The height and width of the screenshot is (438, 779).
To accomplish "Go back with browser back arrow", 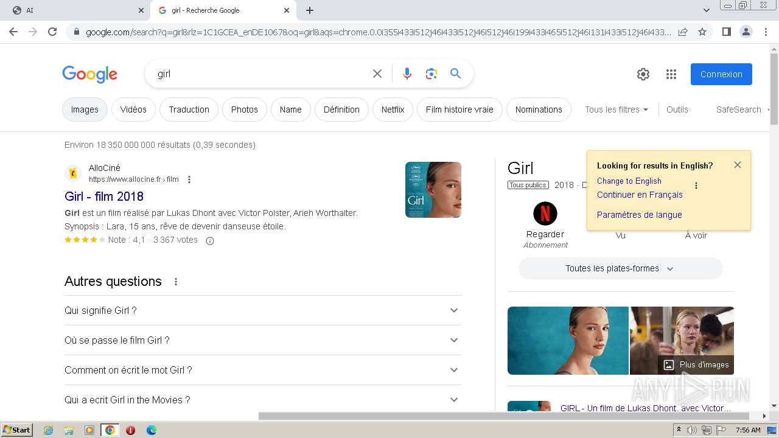I will (x=13, y=32).
